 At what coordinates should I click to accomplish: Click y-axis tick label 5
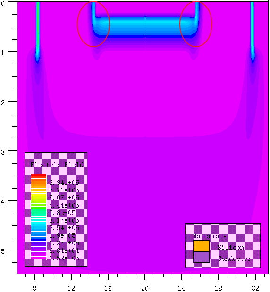coord(3,251)
